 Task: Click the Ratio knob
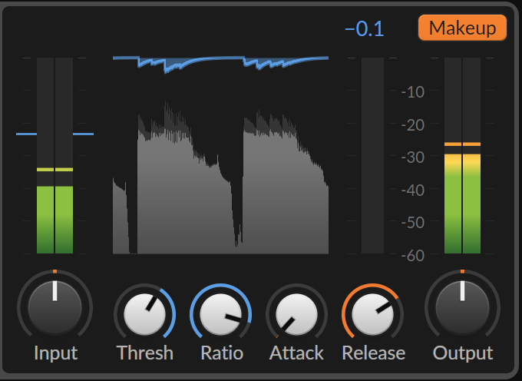221,314
